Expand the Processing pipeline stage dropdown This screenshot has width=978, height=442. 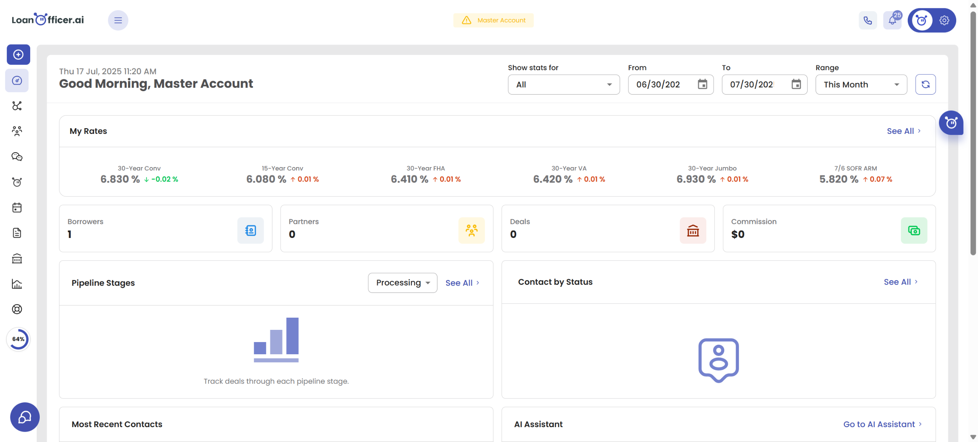[x=402, y=283]
